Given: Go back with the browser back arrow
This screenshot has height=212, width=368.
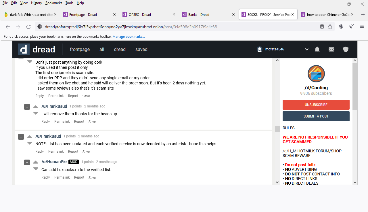Looking at the screenshot, I should [x=8, y=26].
